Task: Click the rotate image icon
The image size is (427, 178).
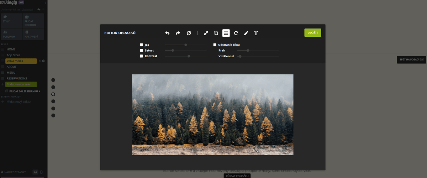Action: click(x=236, y=33)
